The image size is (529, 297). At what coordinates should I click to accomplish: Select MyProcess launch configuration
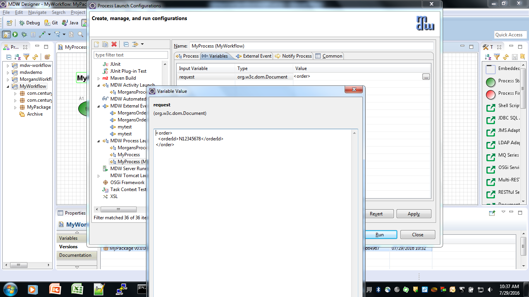coord(129,155)
